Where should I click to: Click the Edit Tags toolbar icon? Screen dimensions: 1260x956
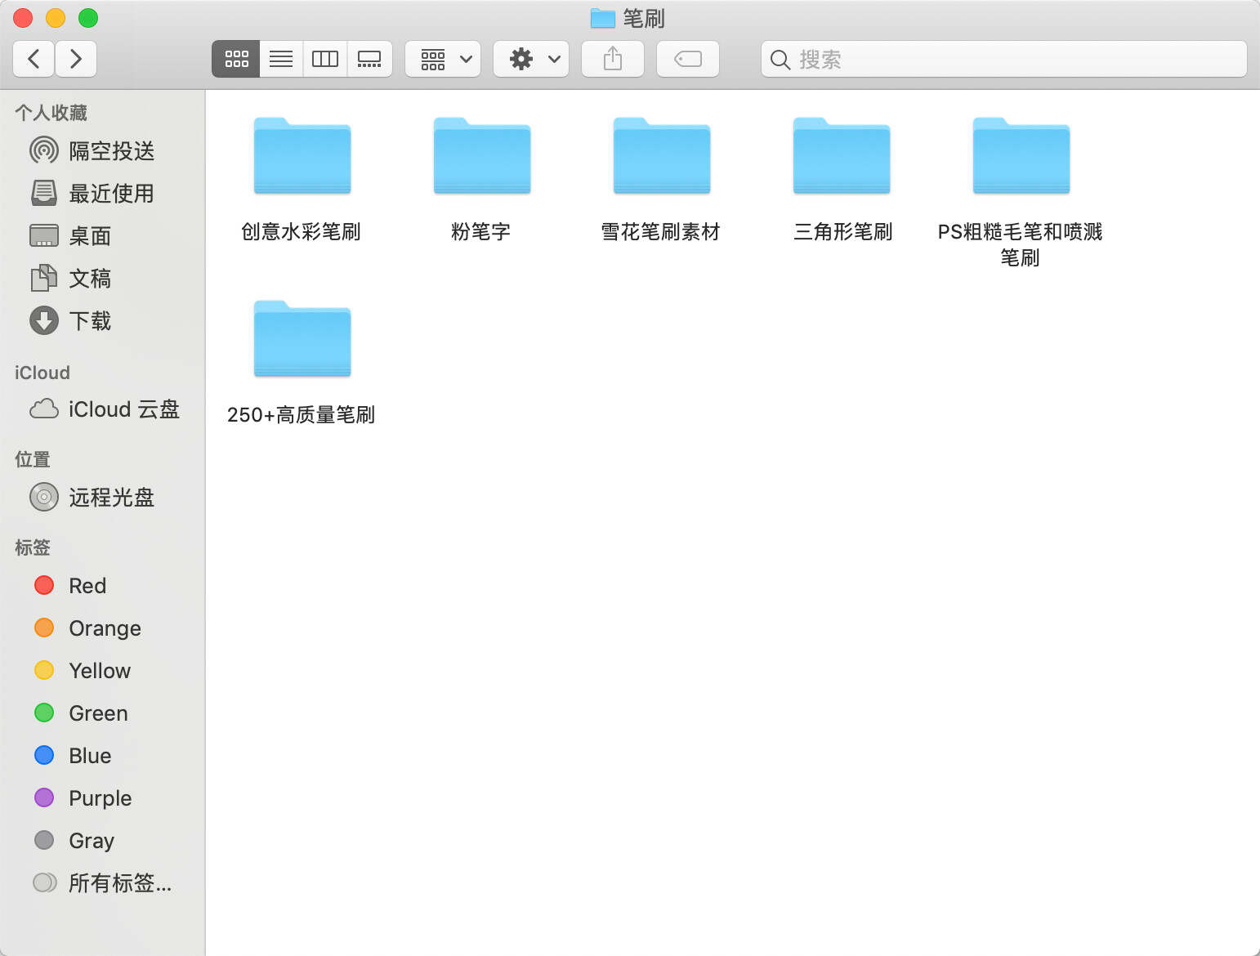[x=687, y=59]
